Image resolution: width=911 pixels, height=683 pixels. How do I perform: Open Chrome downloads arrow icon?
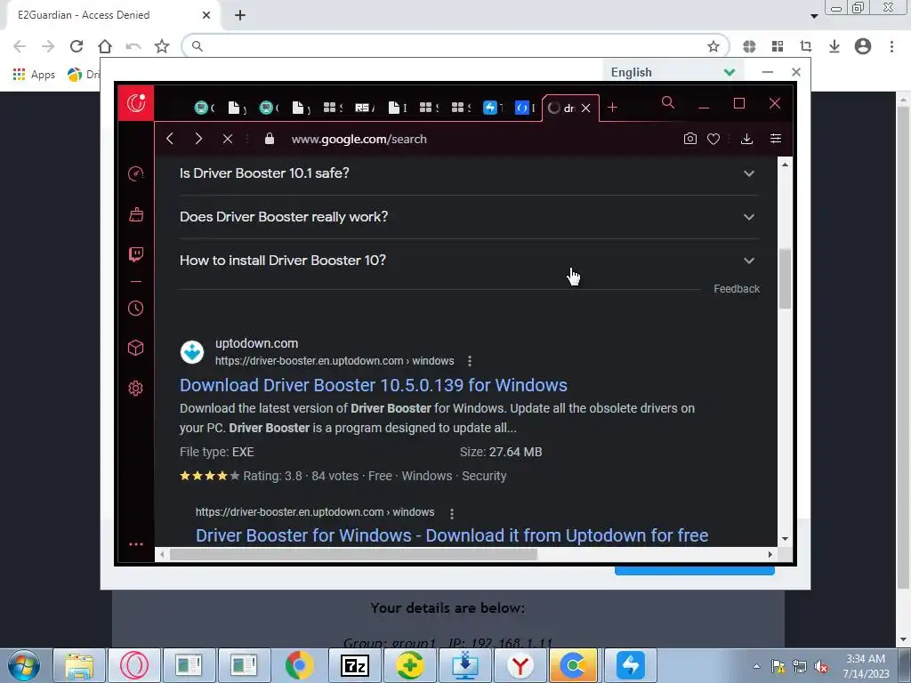tap(834, 46)
